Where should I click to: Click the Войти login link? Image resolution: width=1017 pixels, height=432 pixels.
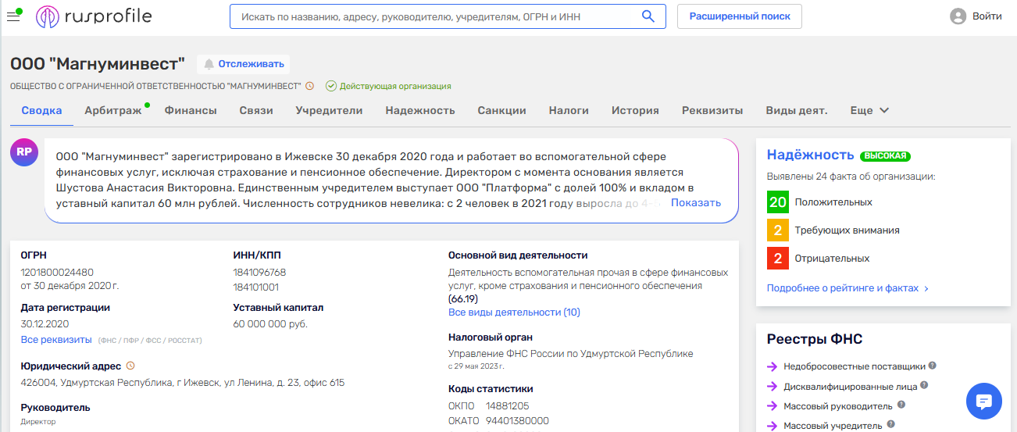point(987,16)
